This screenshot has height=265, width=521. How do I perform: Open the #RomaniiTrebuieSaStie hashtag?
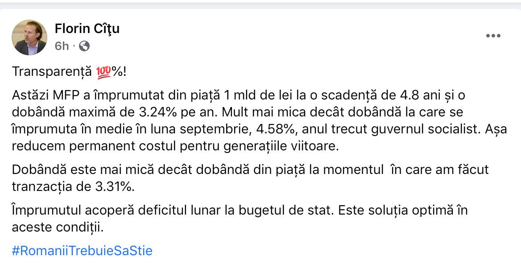pyautogui.click(x=82, y=251)
